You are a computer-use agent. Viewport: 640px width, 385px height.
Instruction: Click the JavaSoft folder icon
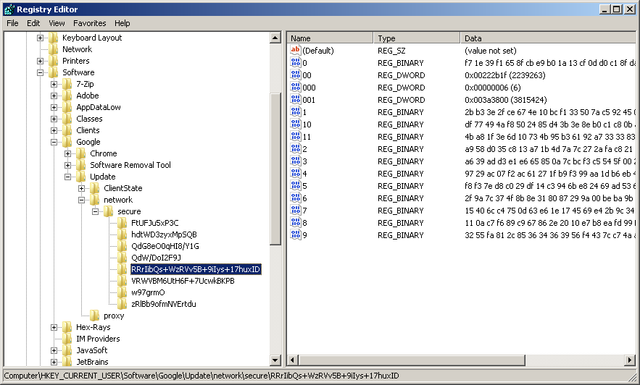click(x=67, y=350)
